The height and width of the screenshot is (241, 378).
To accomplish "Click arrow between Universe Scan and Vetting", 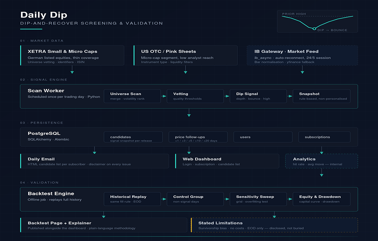I will point(164,96).
